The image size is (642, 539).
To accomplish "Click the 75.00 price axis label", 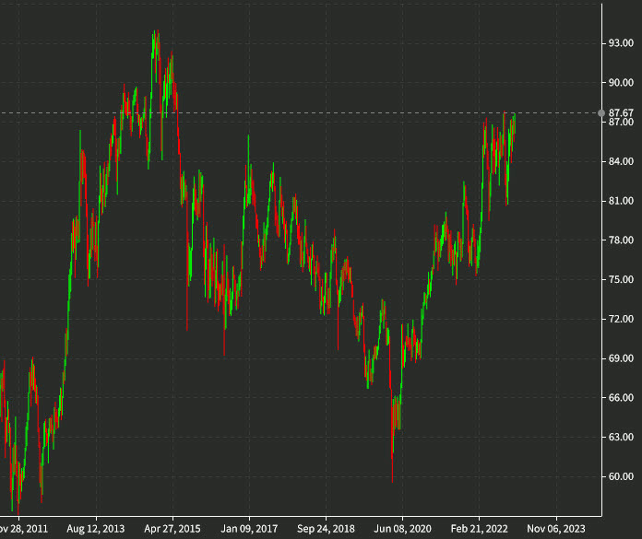I will (x=621, y=279).
